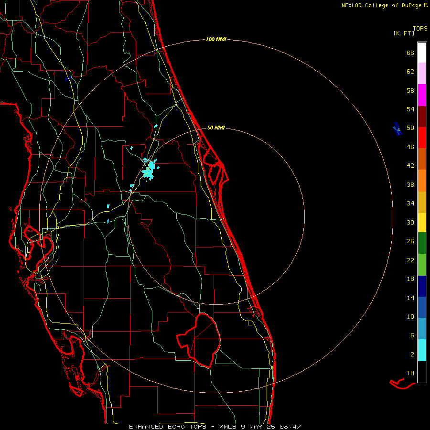Click the '6' legend value
Viewport: 430px width, 430px height.
tap(412, 335)
